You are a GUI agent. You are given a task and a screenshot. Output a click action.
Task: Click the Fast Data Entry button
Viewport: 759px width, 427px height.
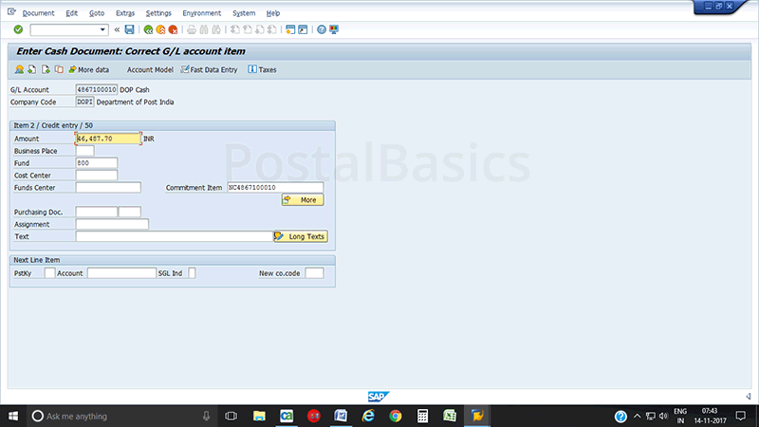tap(208, 69)
